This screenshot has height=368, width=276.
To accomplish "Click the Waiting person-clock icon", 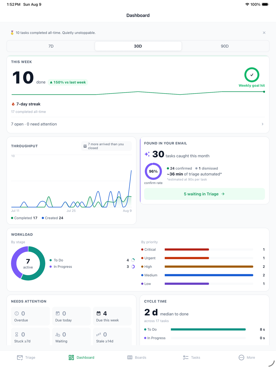I will [x=58, y=335].
